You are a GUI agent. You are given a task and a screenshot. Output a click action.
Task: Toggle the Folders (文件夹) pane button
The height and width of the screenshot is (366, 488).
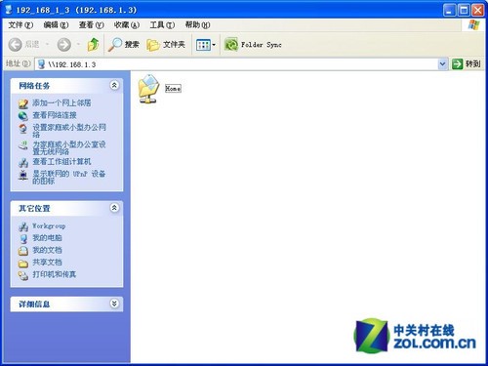(166, 45)
